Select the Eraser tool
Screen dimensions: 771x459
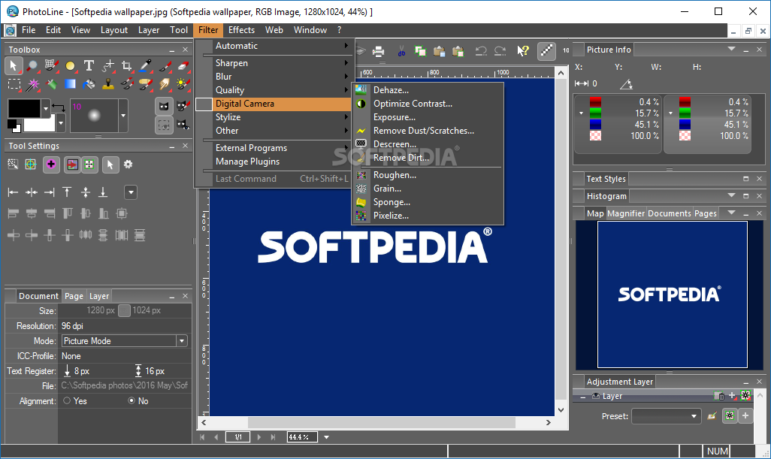click(183, 65)
